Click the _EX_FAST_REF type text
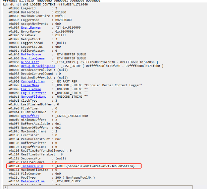The width and height of the screenshot is (207, 190). tap(66, 81)
